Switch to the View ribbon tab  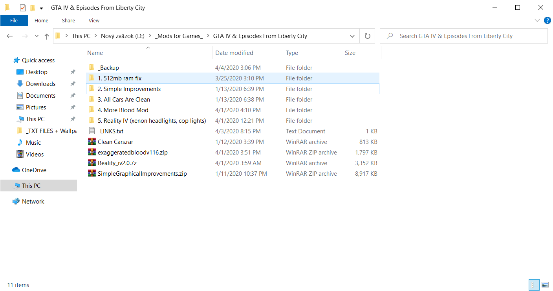point(94,20)
